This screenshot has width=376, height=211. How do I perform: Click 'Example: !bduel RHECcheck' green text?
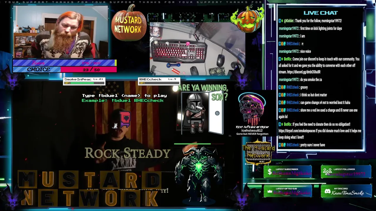coord(122,101)
